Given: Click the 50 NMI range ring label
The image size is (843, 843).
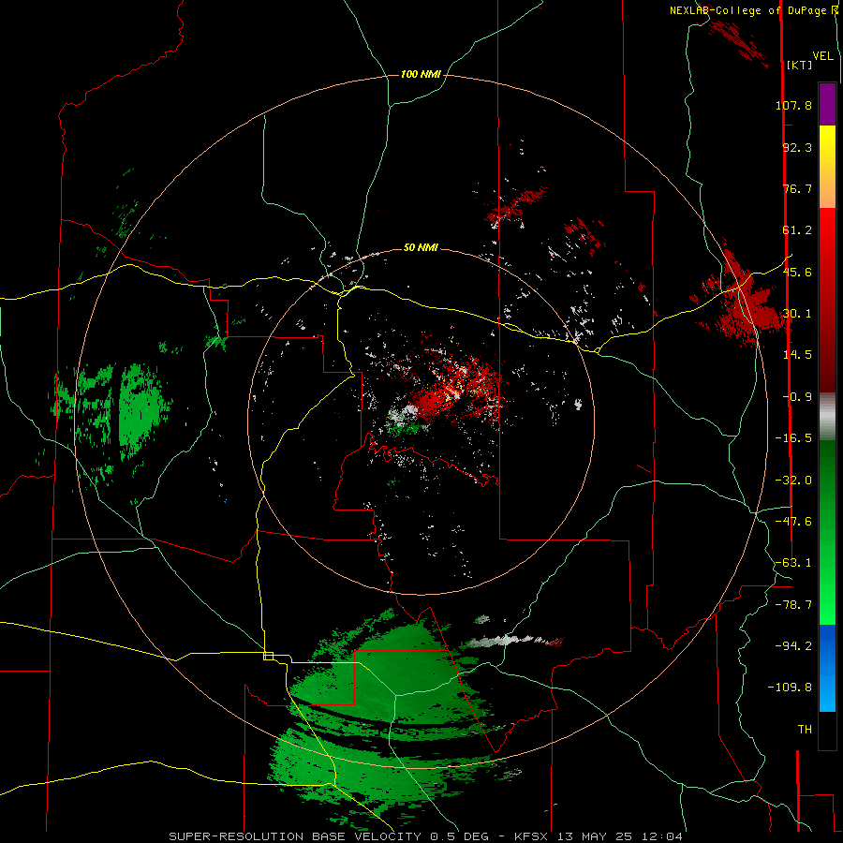Looking at the screenshot, I should click(421, 247).
